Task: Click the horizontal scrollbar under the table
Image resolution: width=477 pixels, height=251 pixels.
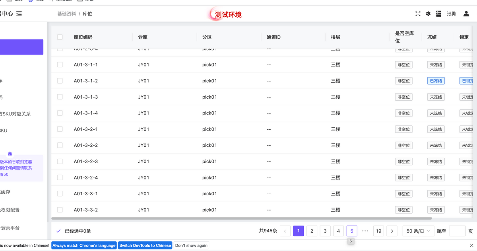Action: pos(242,218)
